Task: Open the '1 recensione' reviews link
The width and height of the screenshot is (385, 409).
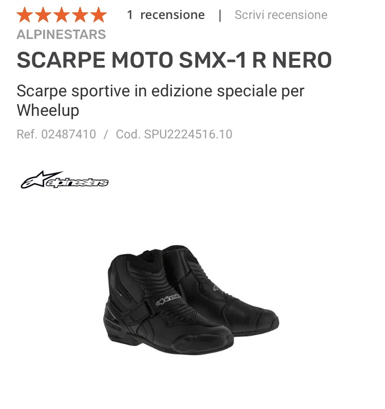Action: coord(166,15)
